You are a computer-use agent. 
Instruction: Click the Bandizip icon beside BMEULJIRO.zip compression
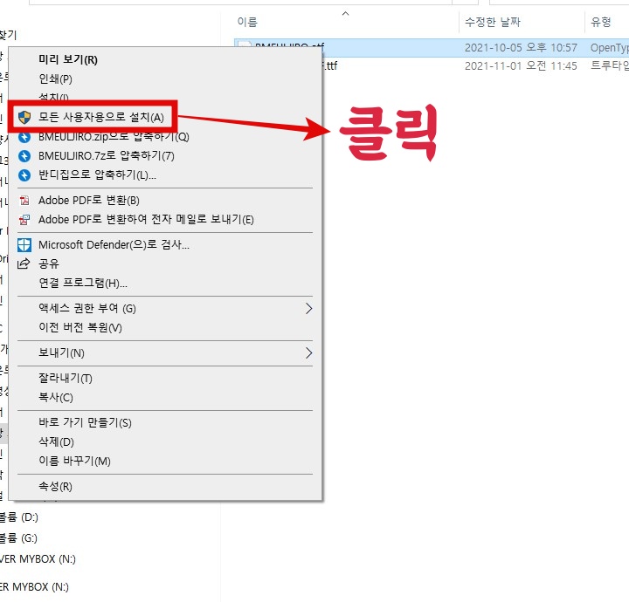(x=24, y=137)
